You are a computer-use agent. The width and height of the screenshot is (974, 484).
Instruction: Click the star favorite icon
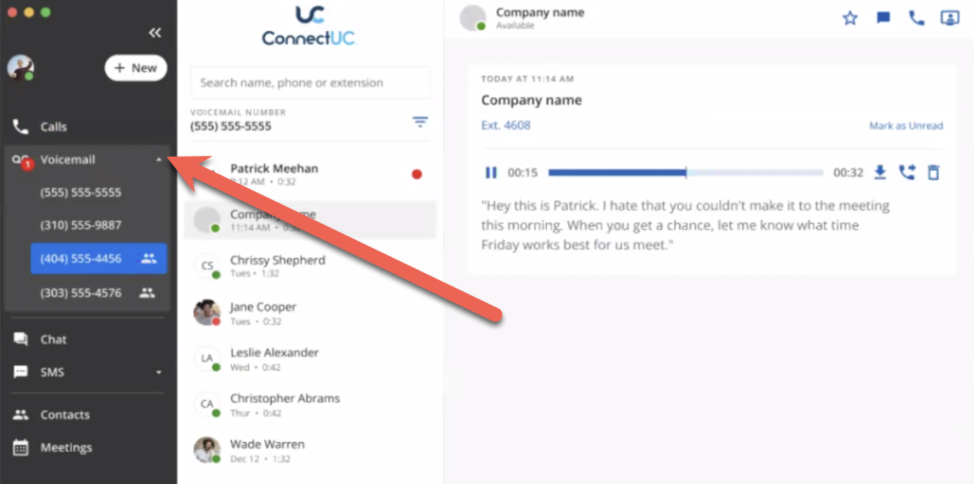(849, 18)
